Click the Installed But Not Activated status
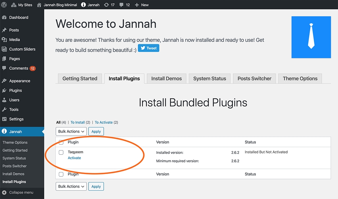Image resolution: width=338 pixels, height=199 pixels. [266, 152]
